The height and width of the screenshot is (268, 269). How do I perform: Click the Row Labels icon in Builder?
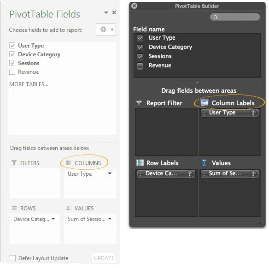[x=140, y=162]
